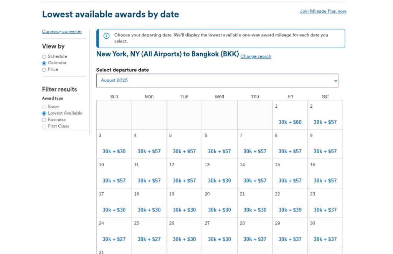This screenshot has height=254, width=393.
Task: Select the Schedule view radio button
Action: [x=44, y=57]
